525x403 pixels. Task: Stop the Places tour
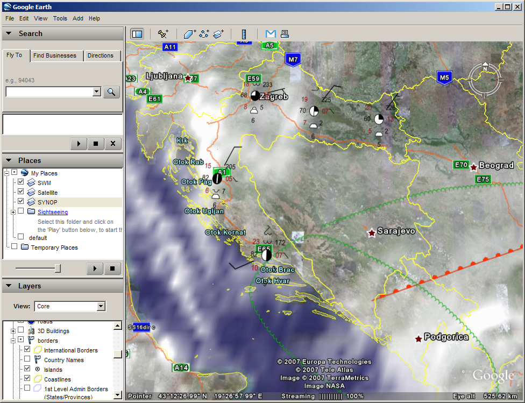(x=112, y=268)
